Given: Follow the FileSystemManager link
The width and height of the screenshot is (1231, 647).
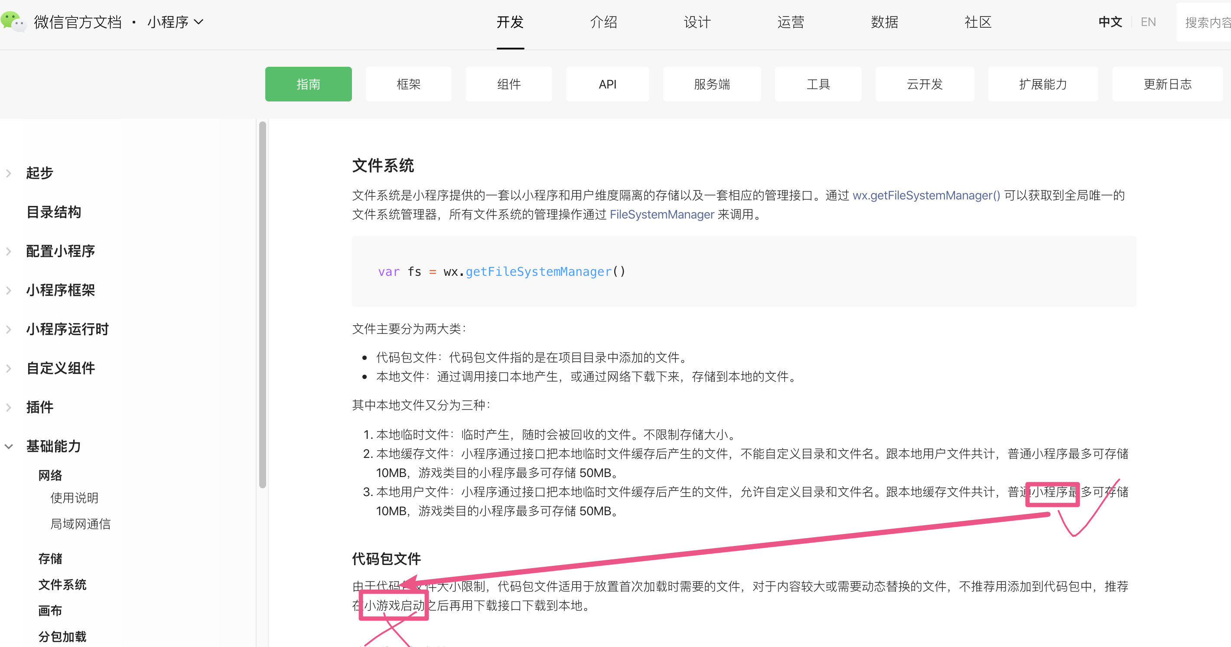Looking at the screenshot, I should [x=661, y=215].
